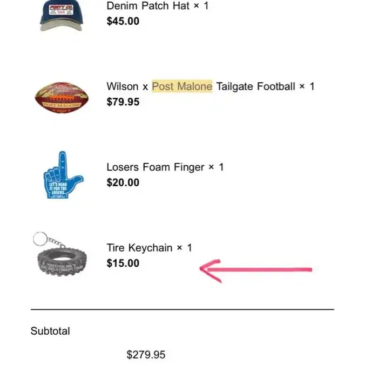
Task: Select the $279.95 subtotal amount
Action: pos(146,355)
